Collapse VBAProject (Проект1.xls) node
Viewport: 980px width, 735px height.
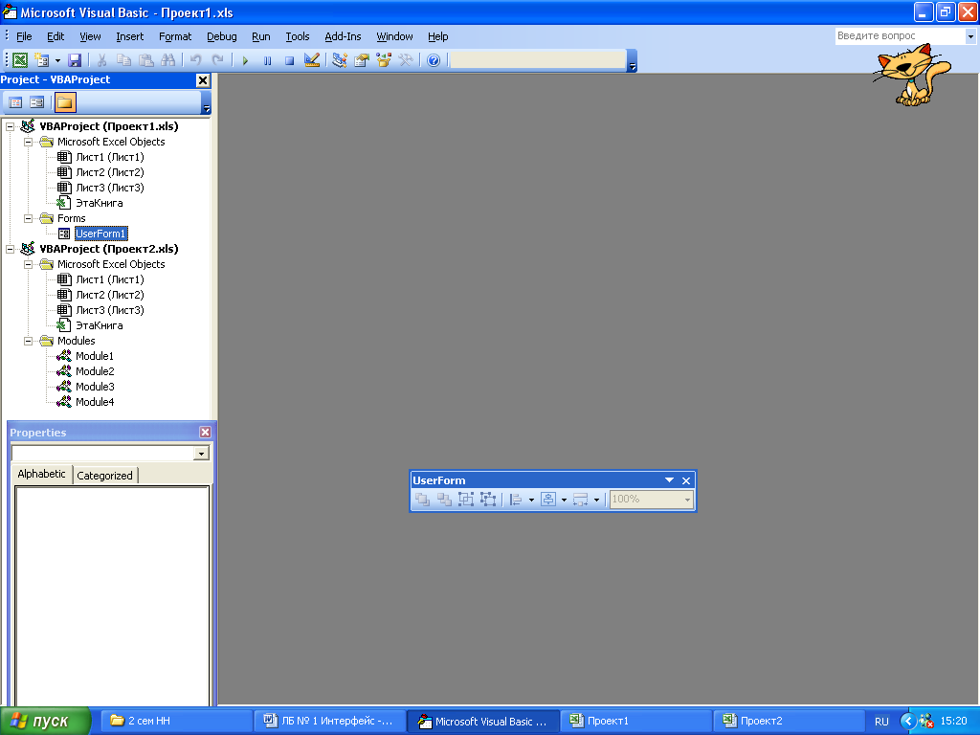click(10, 126)
